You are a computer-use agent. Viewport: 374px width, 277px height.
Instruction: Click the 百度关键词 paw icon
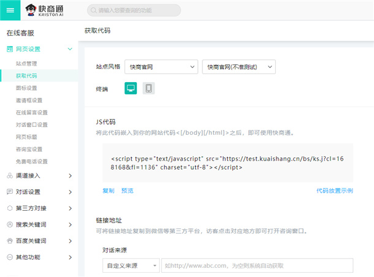[10, 241]
